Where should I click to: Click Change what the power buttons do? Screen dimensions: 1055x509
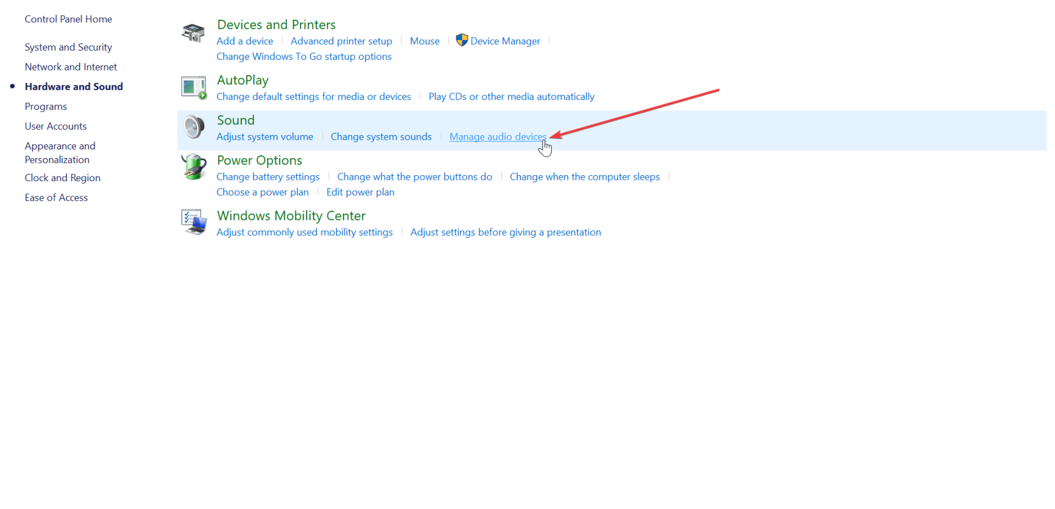tap(415, 177)
